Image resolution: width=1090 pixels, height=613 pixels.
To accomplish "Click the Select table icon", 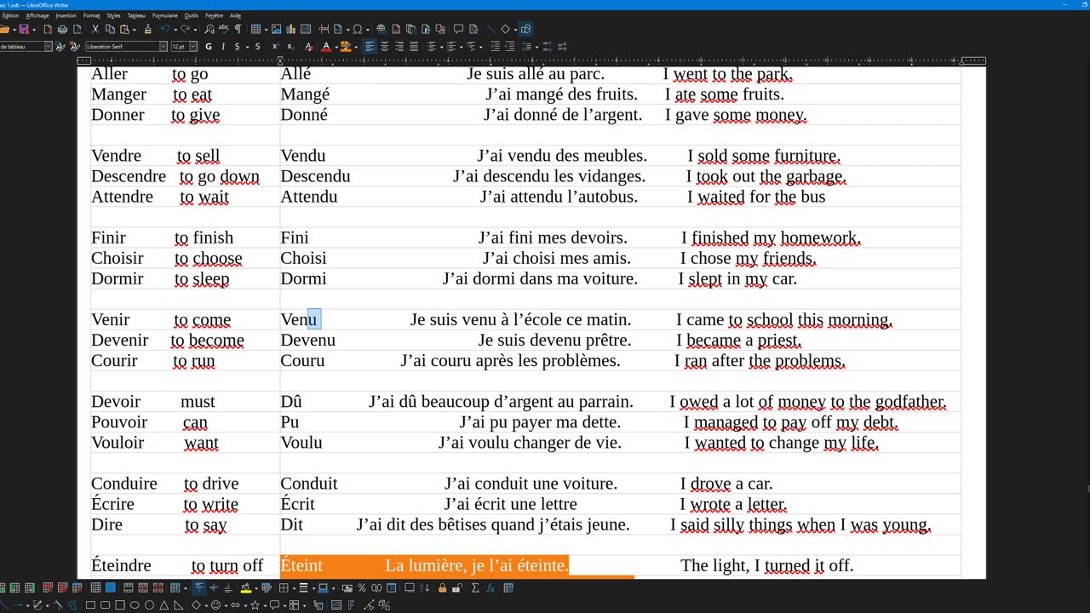I will (111, 587).
